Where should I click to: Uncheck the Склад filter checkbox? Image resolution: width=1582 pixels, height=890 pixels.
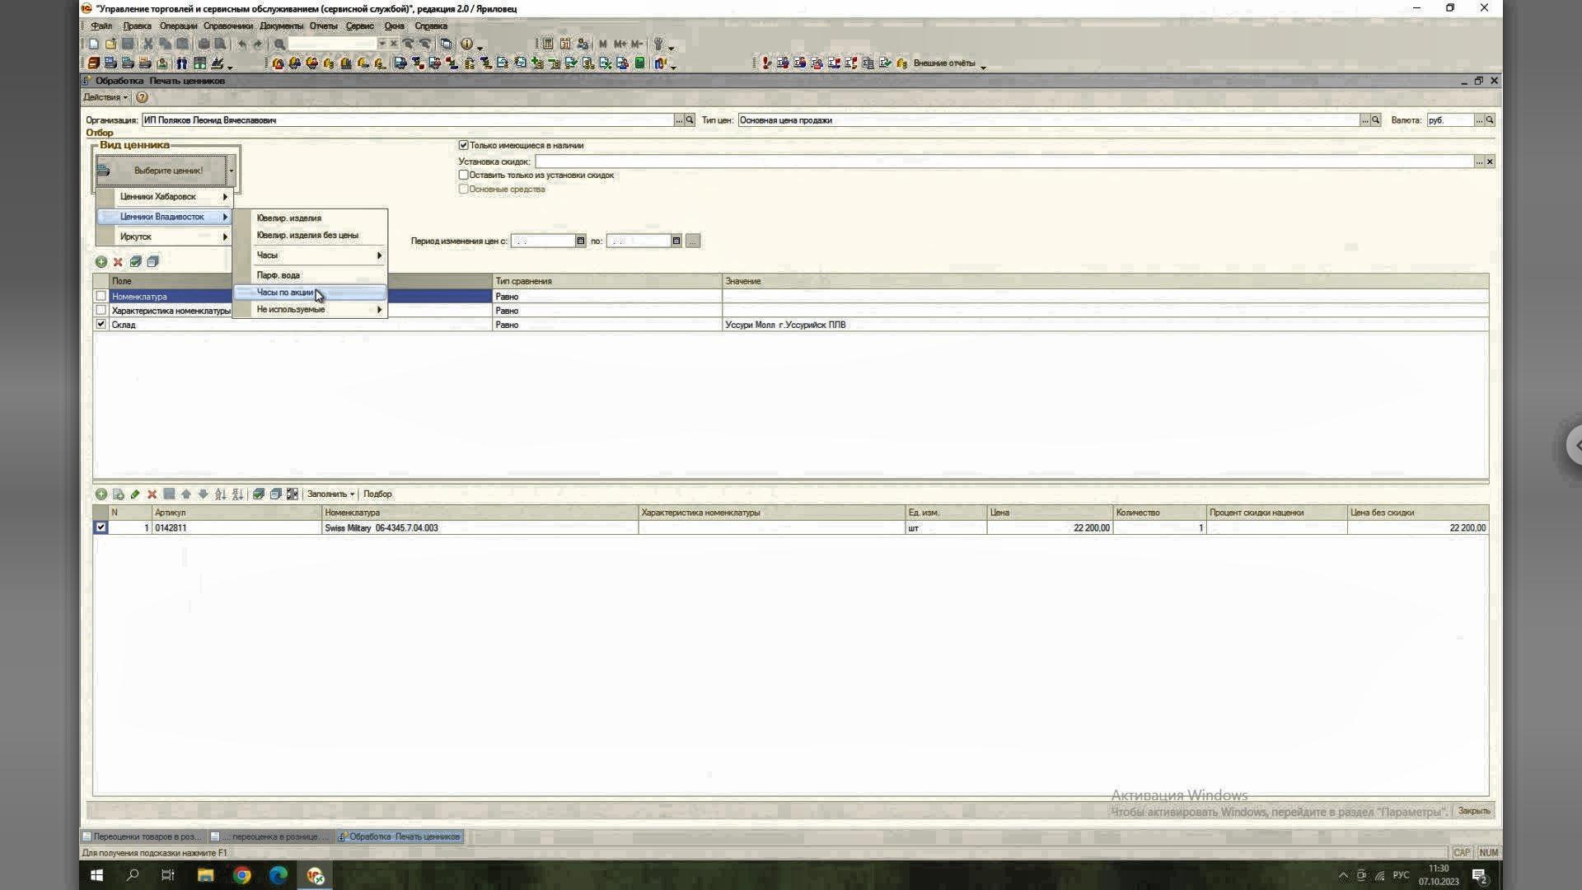click(101, 324)
